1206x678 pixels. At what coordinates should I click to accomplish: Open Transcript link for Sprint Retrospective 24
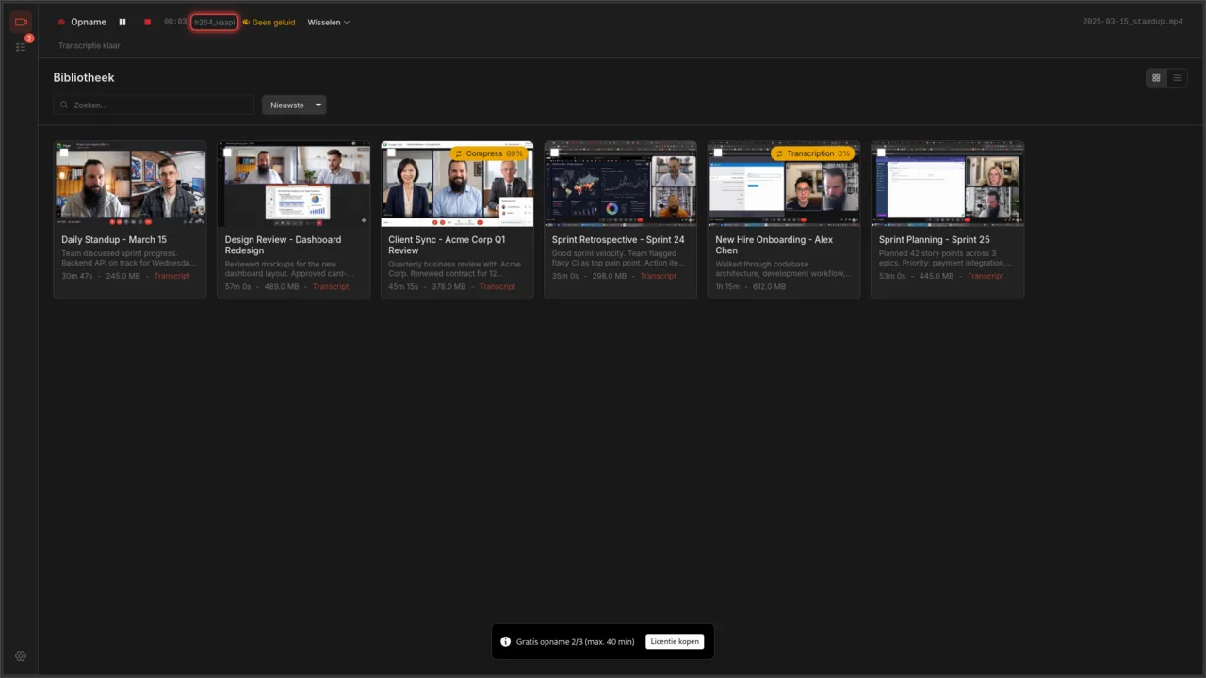[658, 276]
